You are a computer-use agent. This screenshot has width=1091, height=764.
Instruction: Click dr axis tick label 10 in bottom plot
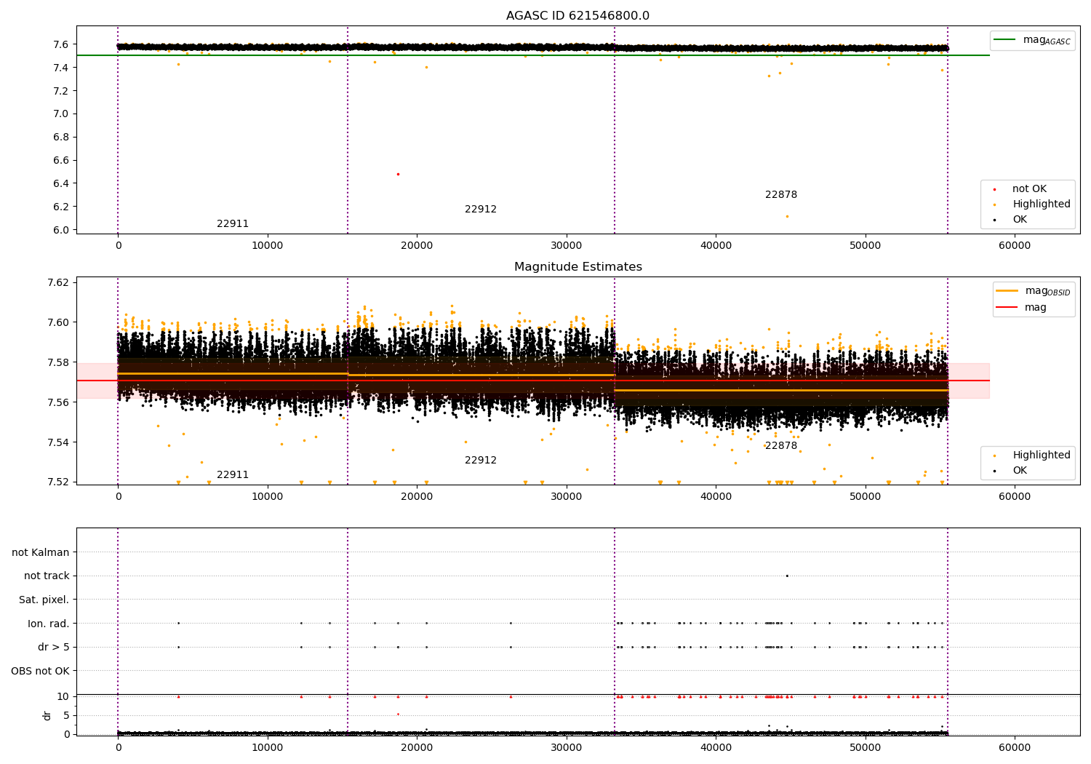pos(63,696)
